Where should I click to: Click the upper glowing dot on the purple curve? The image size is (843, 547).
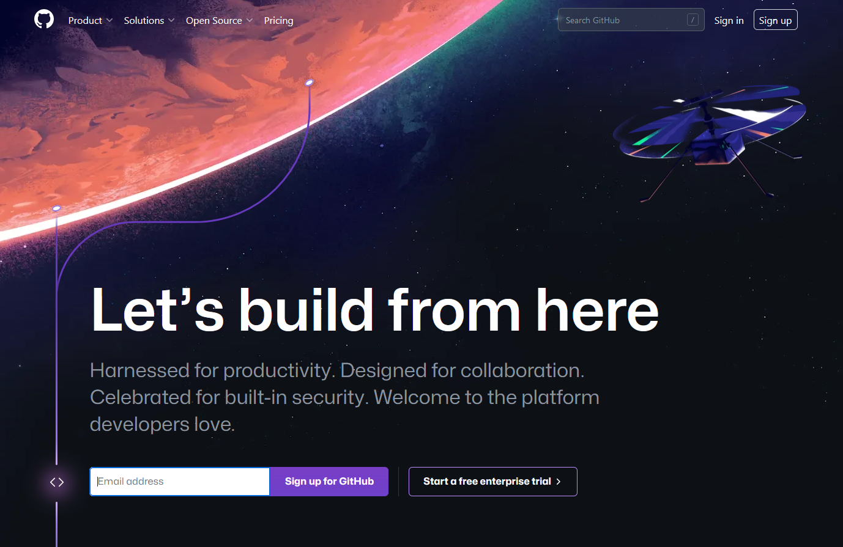pos(309,83)
